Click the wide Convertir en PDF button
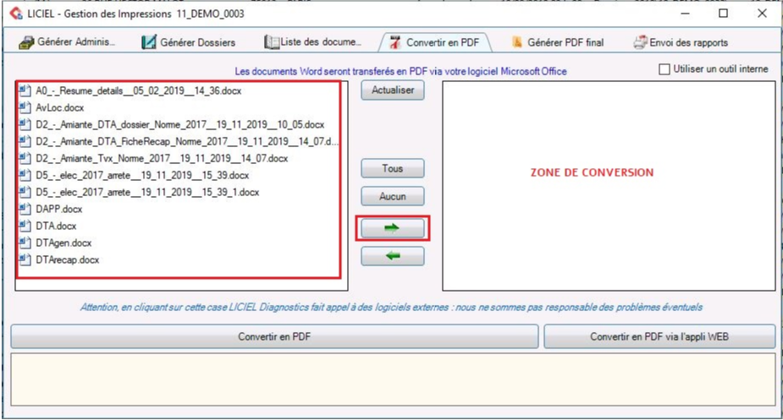 (x=273, y=336)
